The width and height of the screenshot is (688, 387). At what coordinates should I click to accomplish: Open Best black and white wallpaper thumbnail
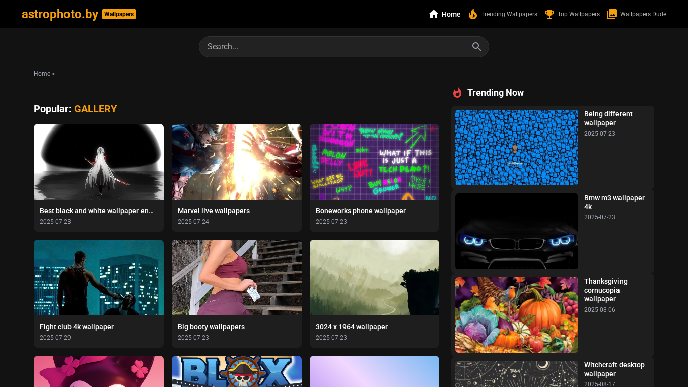click(99, 162)
